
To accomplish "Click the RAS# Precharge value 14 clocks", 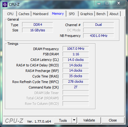I will pyautogui.click(x=76, y=70).
